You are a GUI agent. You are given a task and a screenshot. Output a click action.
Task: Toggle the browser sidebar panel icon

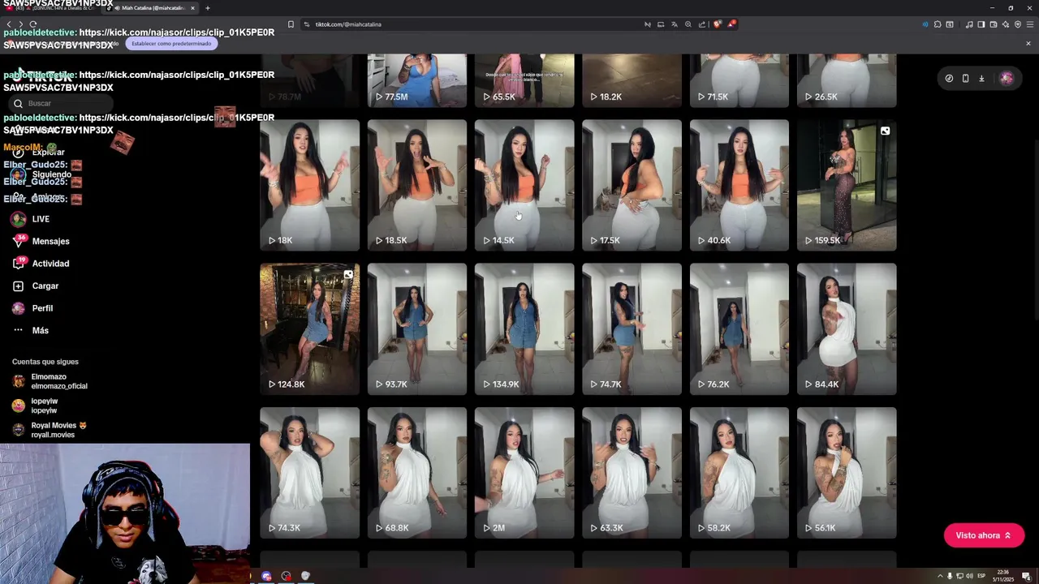click(981, 24)
